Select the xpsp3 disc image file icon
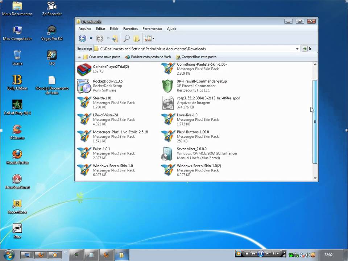Image resolution: width=348 pixels, height=261 pixels. click(168, 103)
